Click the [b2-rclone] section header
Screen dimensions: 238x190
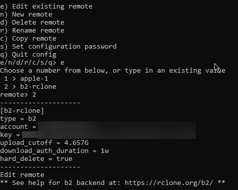tap(22, 111)
